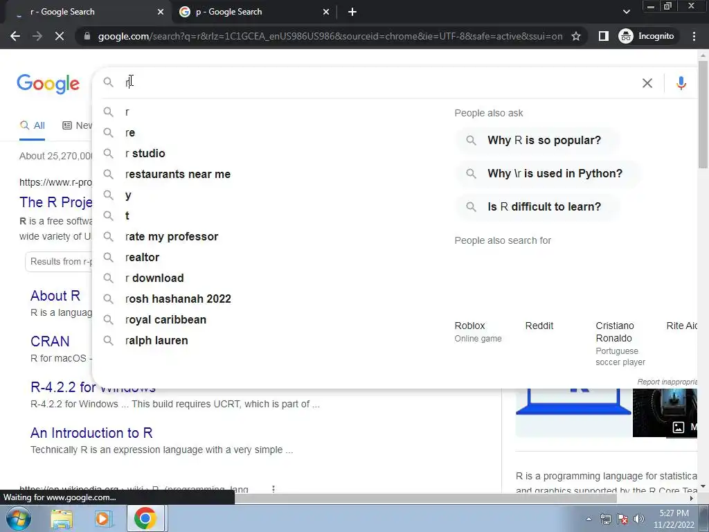Open the taskbar clock showing 5:27 PM
This screenshot has width=709, height=532.
pyautogui.click(x=674, y=519)
